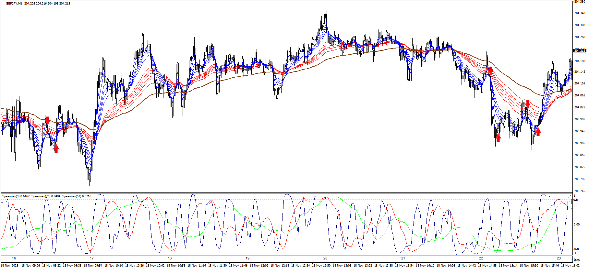Click the 18 Nov 09:54 time label
This screenshot has width=589, height=274.
click(93, 266)
